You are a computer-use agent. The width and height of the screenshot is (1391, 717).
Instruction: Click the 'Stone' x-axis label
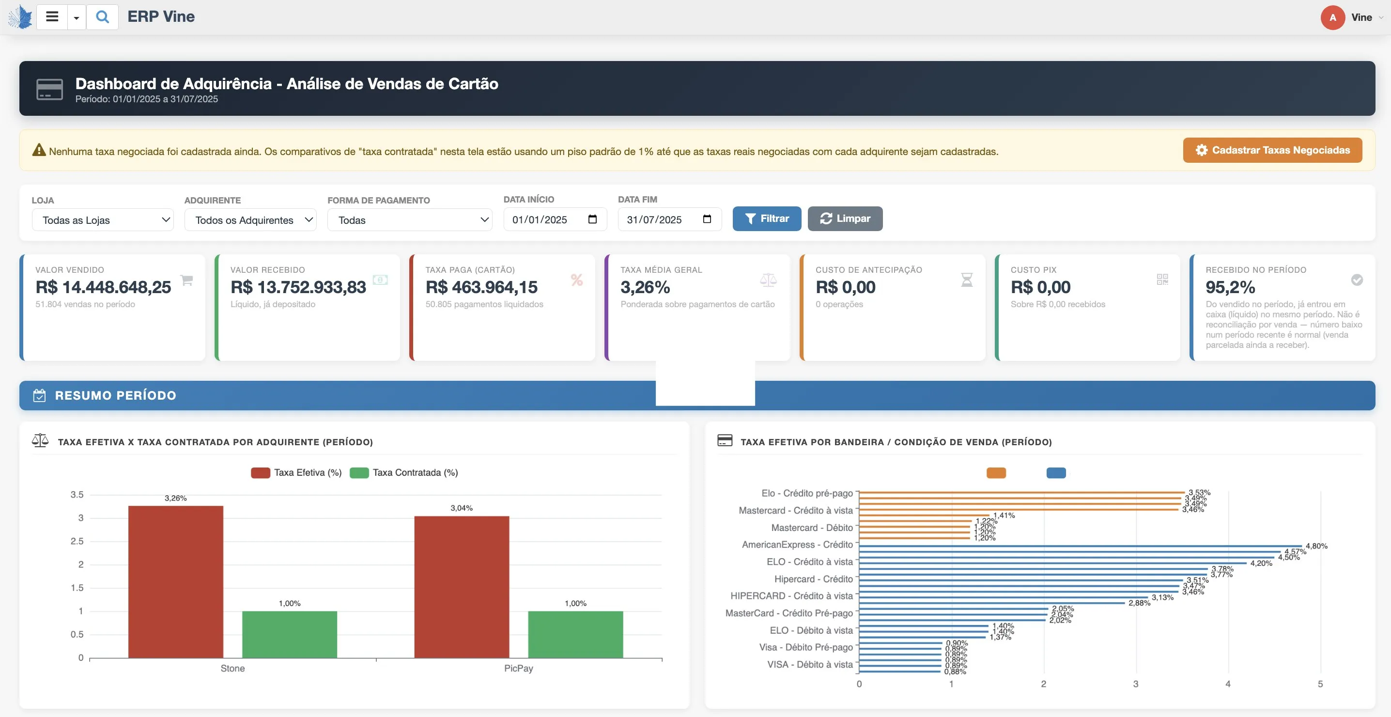[233, 669]
